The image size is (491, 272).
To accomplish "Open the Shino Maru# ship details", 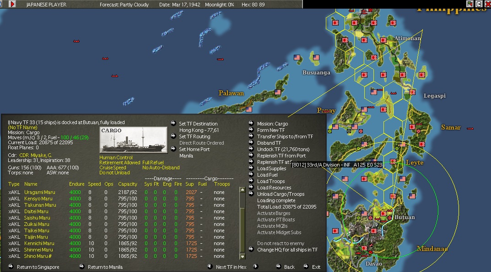I will (38, 256).
